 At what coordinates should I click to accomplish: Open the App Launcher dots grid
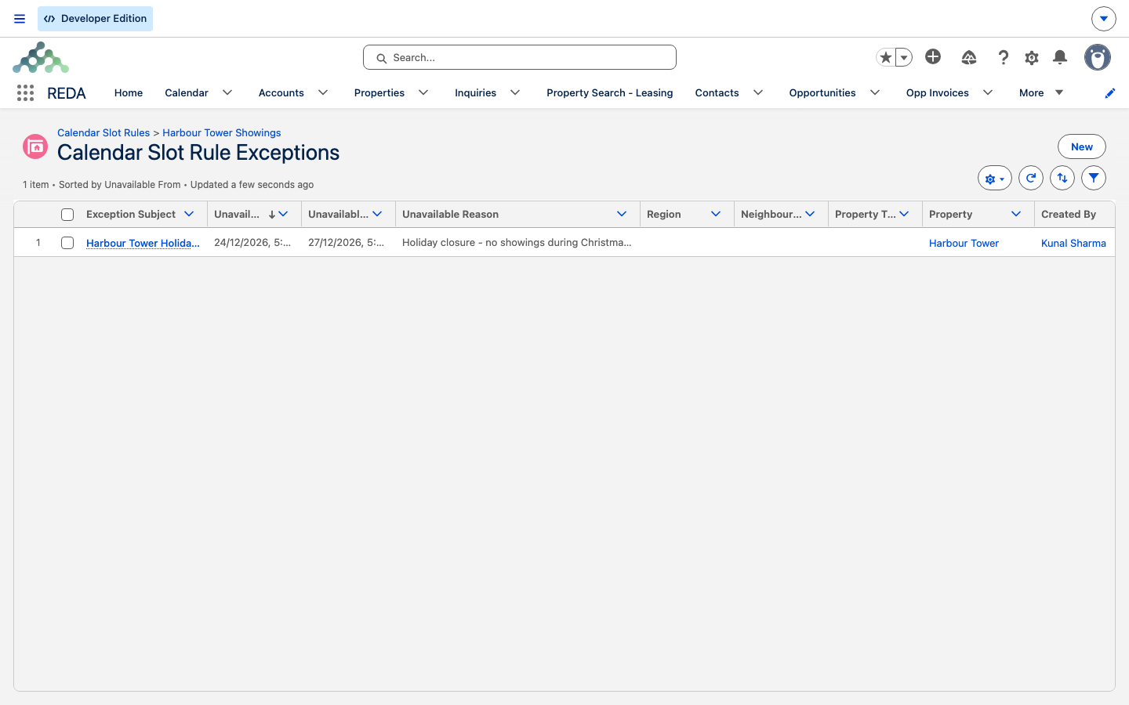coord(25,93)
